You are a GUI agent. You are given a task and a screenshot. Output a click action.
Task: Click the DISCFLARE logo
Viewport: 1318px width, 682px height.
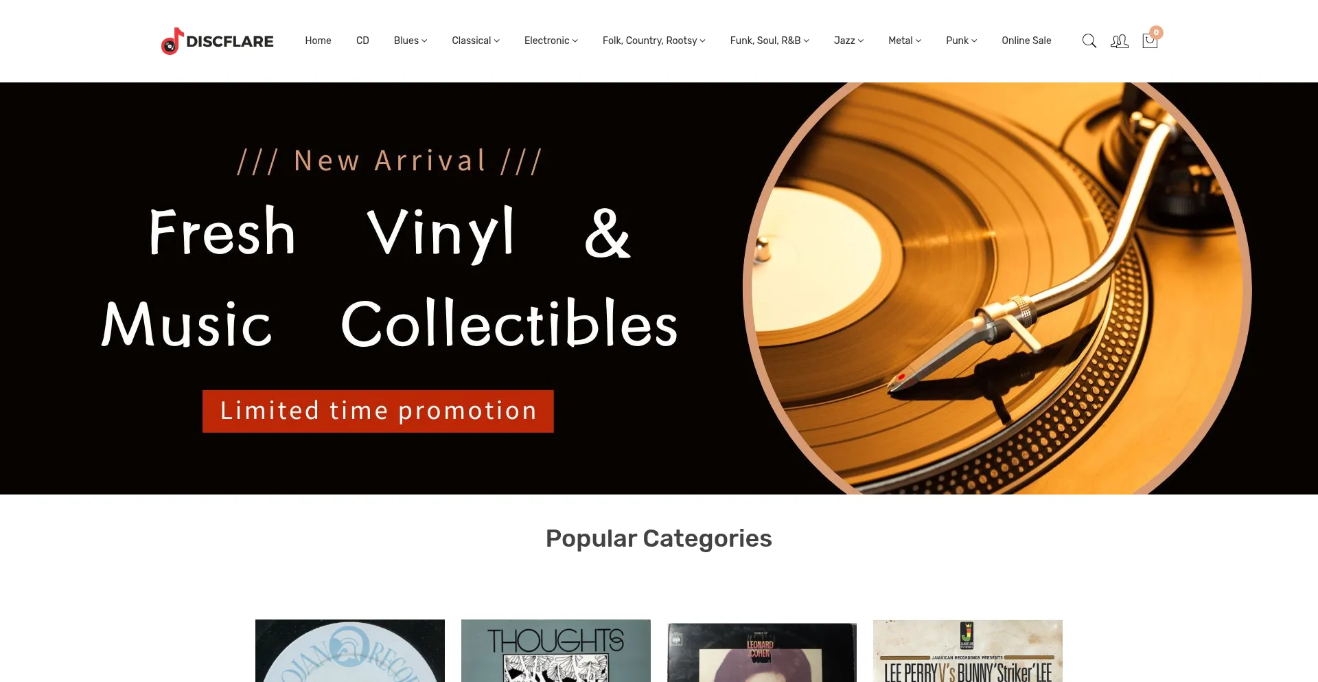click(217, 41)
